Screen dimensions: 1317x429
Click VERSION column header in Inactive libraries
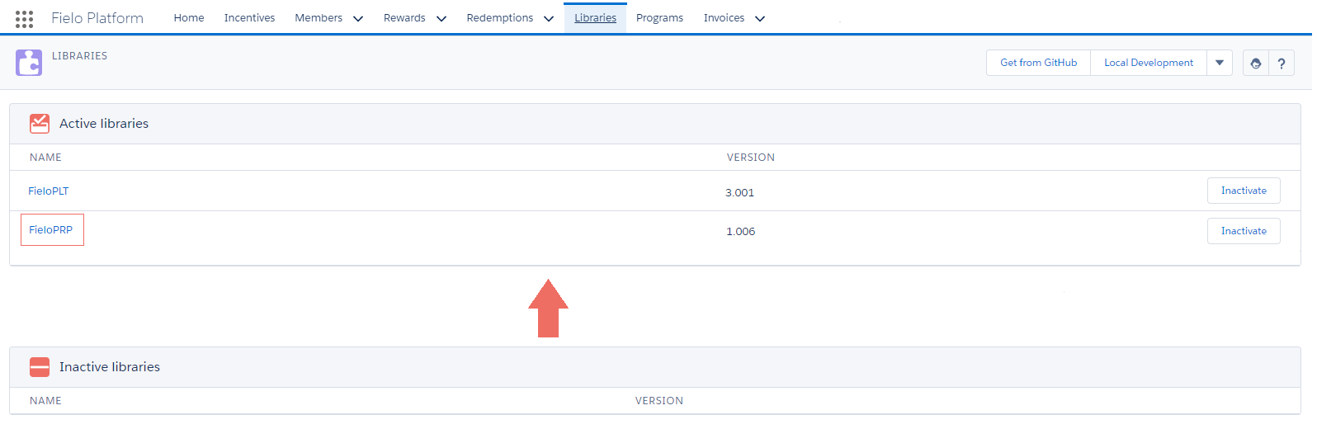pyautogui.click(x=659, y=401)
